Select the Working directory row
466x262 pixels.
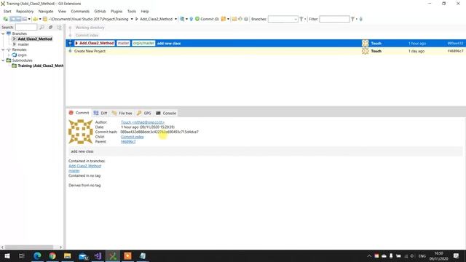pos(266,28)
